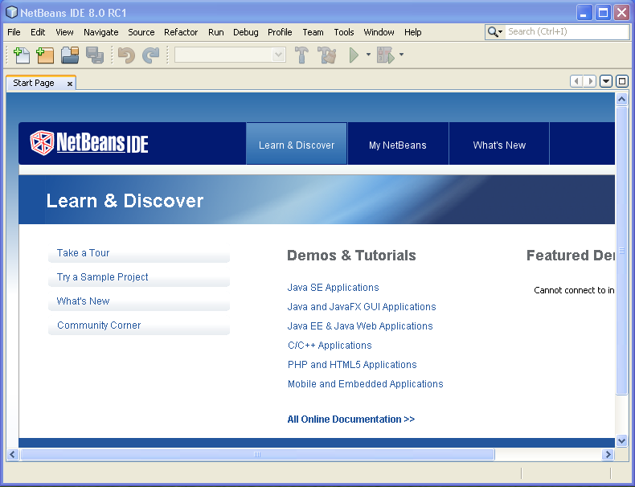Open Mobile and Embedded Applications link
The image size is (635, 487).
tap(365, 384)
